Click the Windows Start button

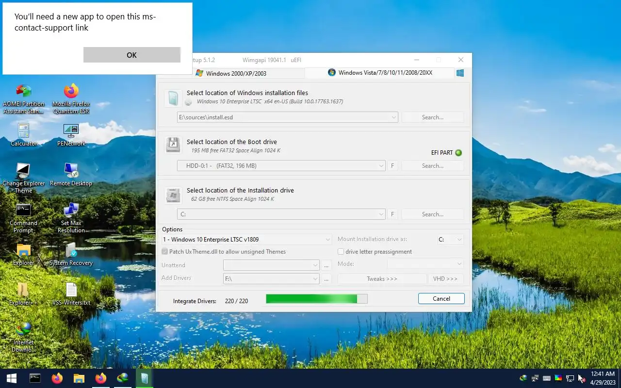tap(12, 378)
